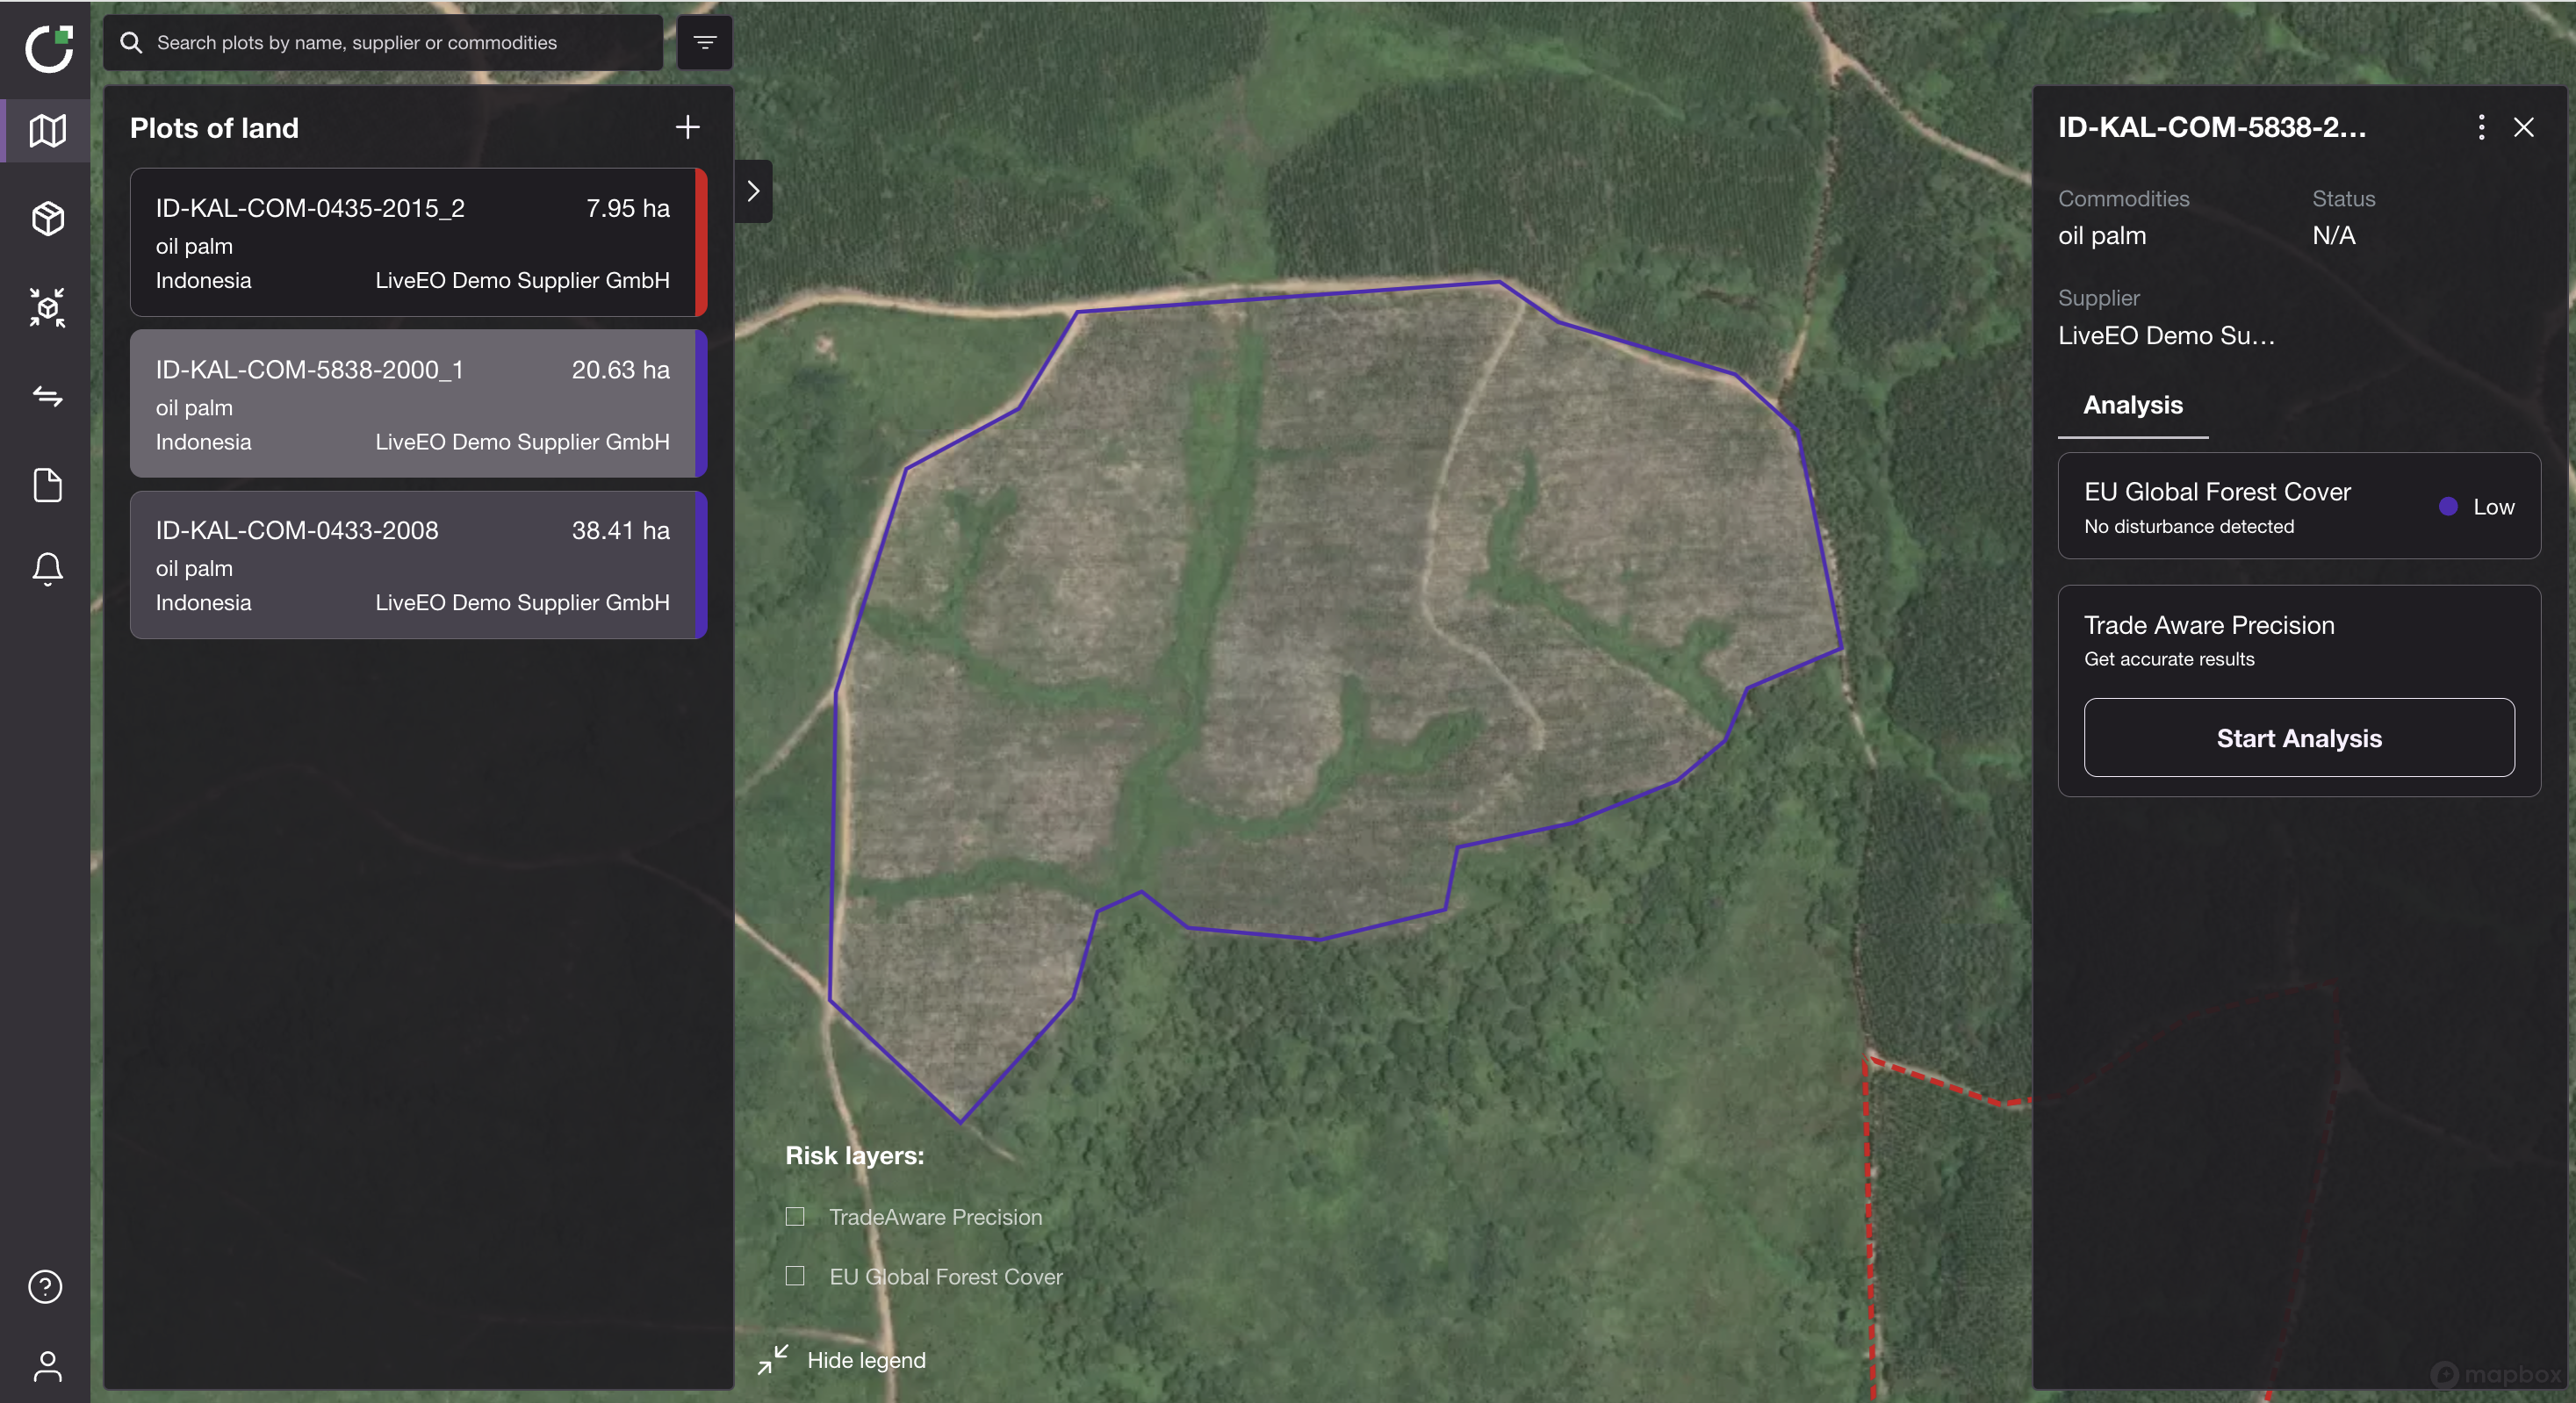This screenshot has width=2576, height=1403.
Task: Open the user profile icon
Action: click(x=47, y=1366)
